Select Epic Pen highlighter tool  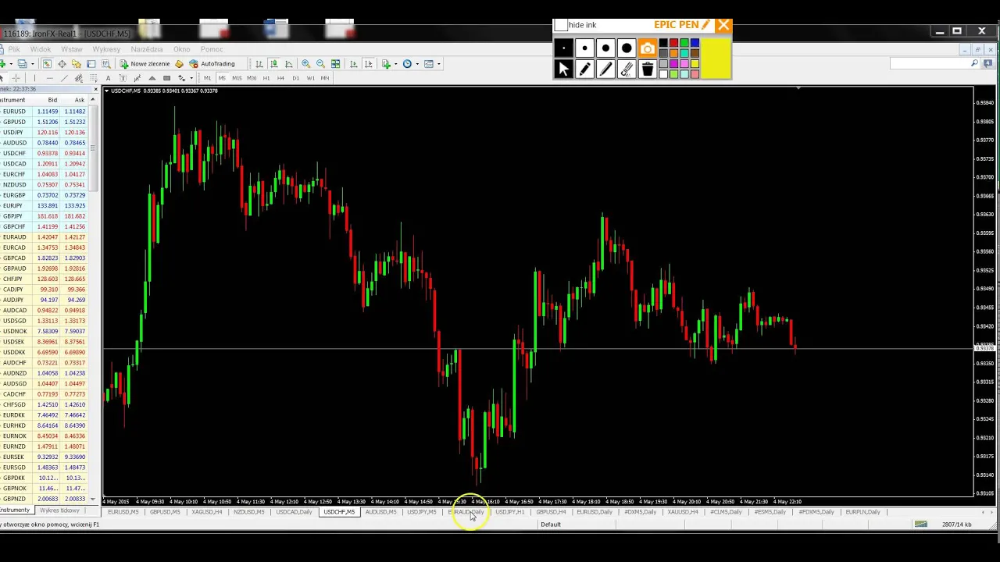(x=605, y=69)
